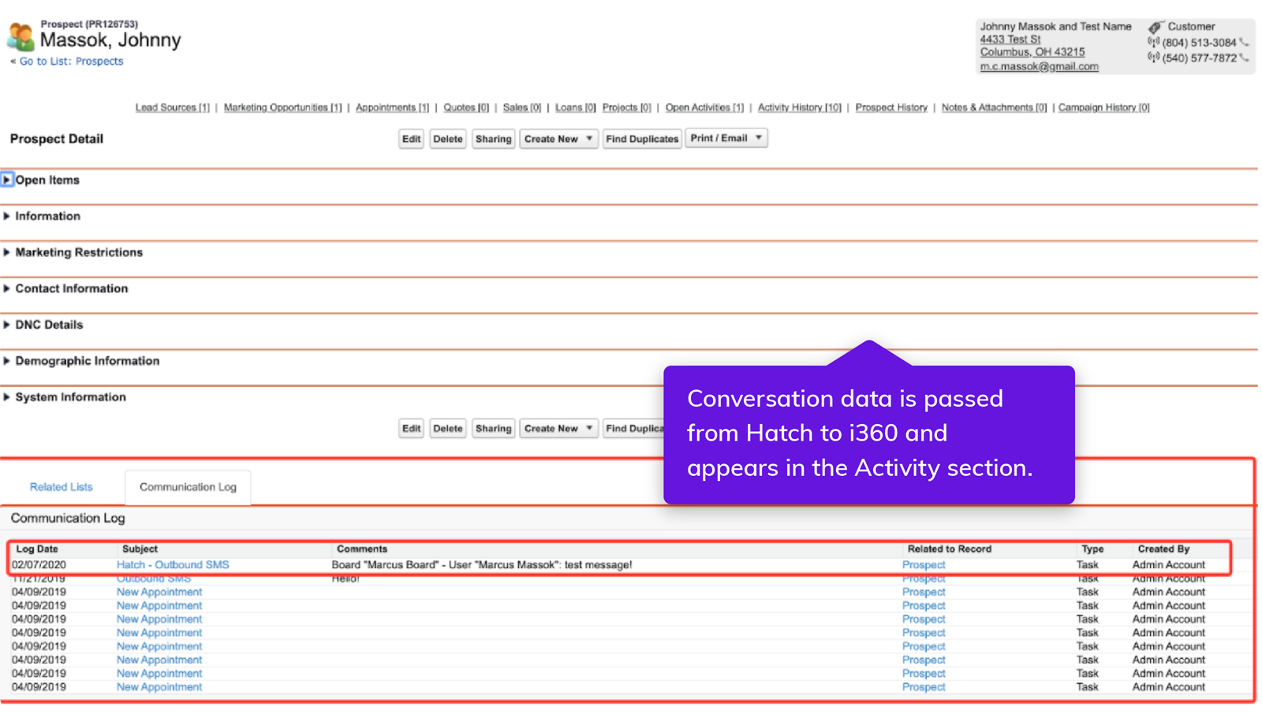
Task: Click the top Find Duplicates button
Action: click(x=641, y=139)
